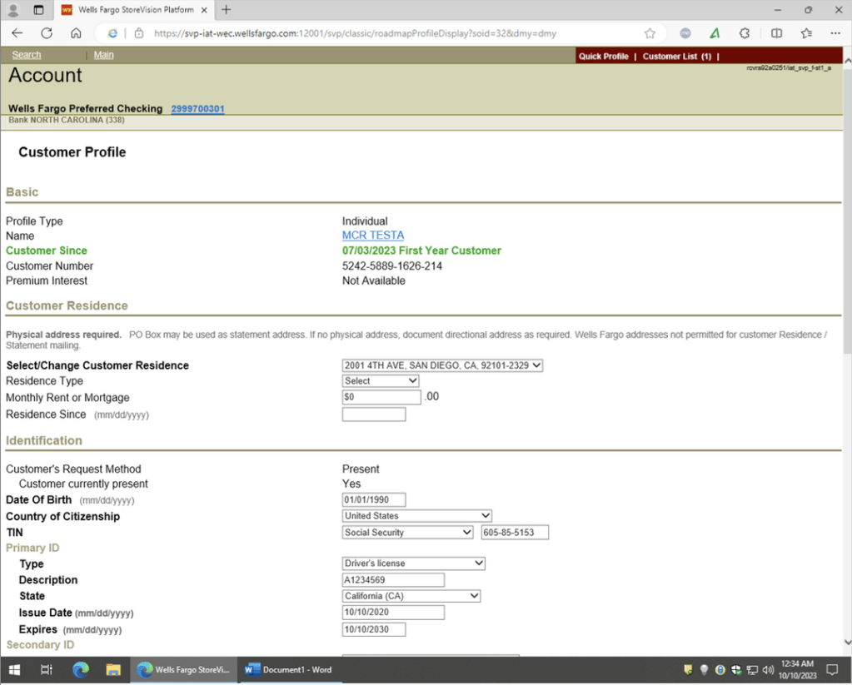This screenshot has width=852, height=685.
Task: Switch to Quick Profile tab
Action: click(603, 57)
